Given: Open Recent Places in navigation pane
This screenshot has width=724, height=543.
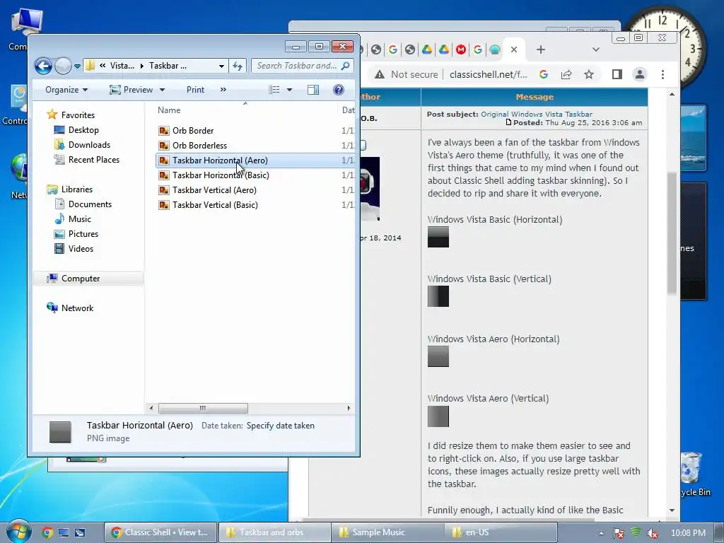Looking at the screenshot, I should [x=94, y=159].
